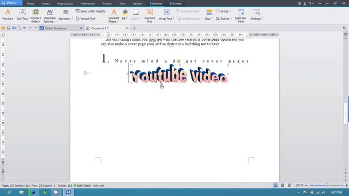Screen dimensions: 349x196
Task: Switch to Print Layout view button
Action: 275,185
